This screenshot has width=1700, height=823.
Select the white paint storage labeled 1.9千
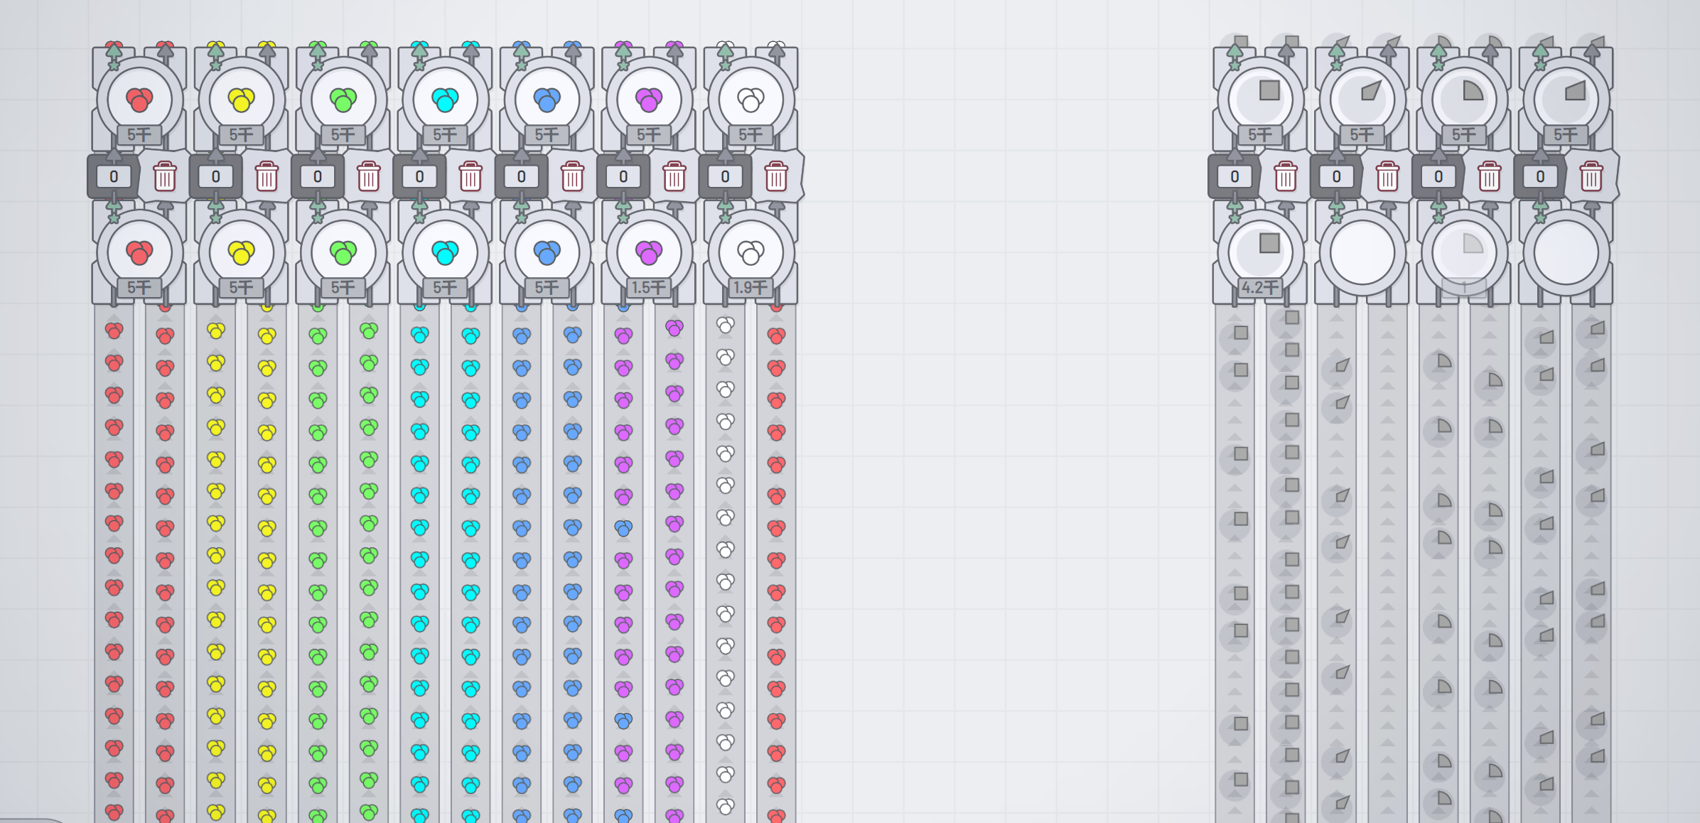[751, 252]
